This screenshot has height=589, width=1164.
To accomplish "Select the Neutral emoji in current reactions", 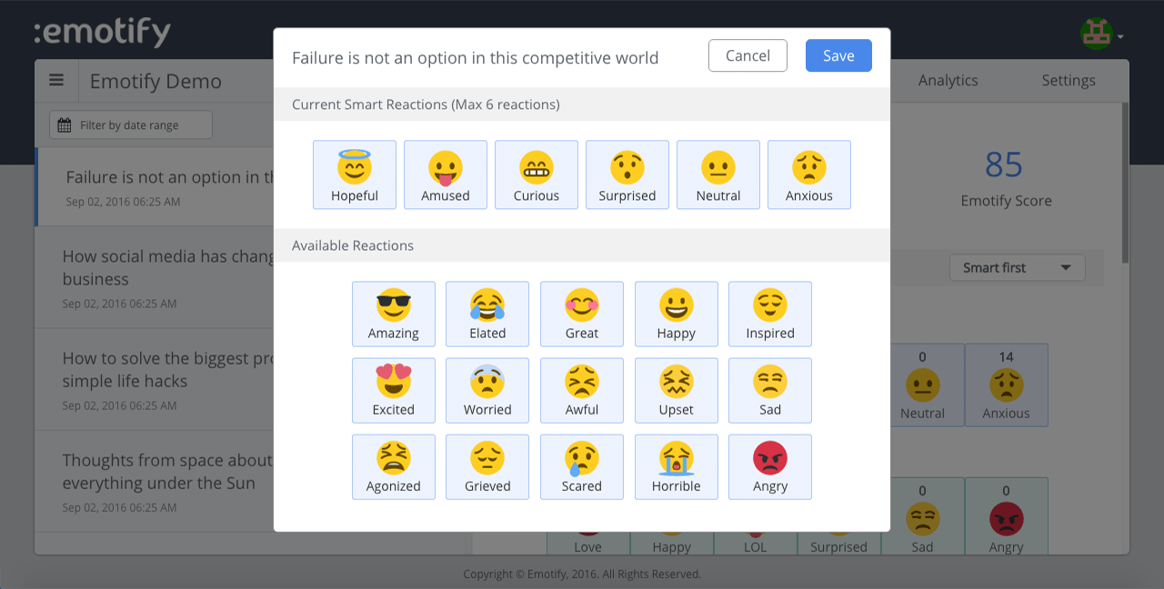I will pos(717,175).
